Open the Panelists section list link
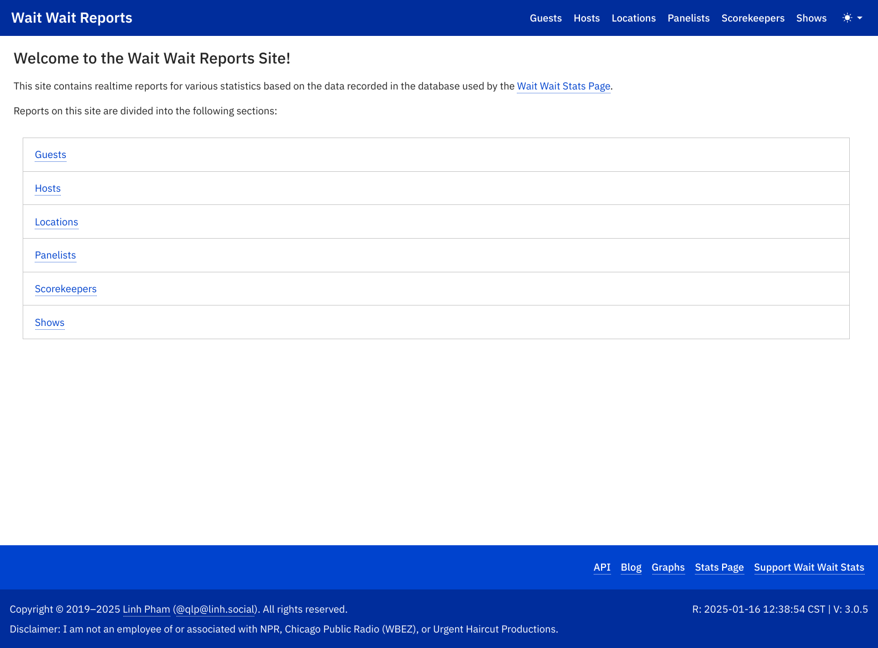The image size is (878, 648). point(55,255)
